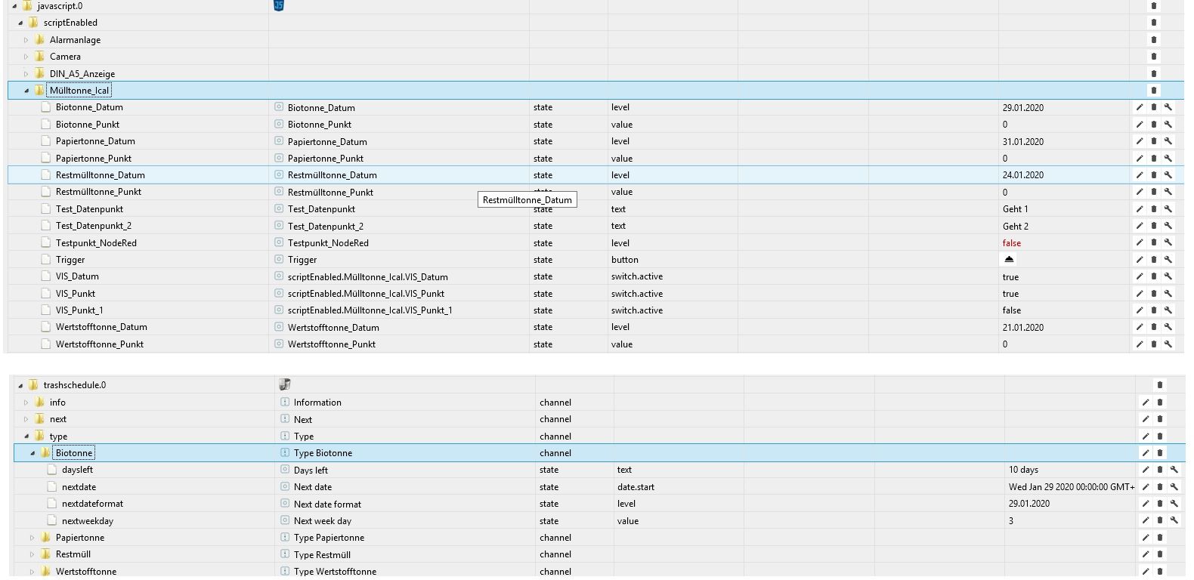Click the true value of VIS_Datum

coord(1010,276)
